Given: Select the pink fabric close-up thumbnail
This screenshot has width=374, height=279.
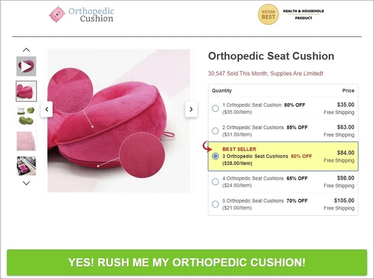Looking at the screenshot, I should pyautogui.click(x=26, y=141).
